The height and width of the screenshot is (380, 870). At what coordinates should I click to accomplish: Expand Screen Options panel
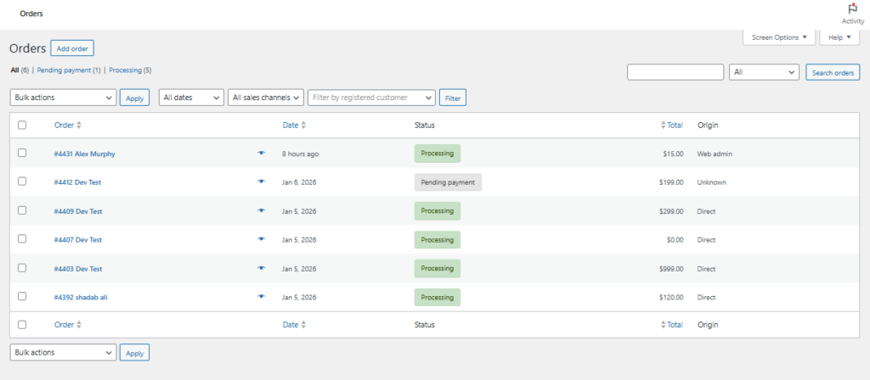(x=779, y=37)
